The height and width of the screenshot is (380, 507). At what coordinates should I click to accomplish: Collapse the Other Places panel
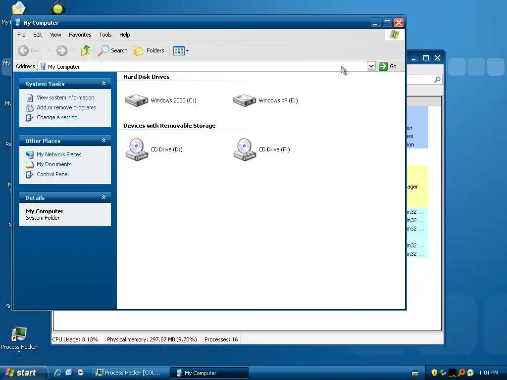[x=104, y=140]
